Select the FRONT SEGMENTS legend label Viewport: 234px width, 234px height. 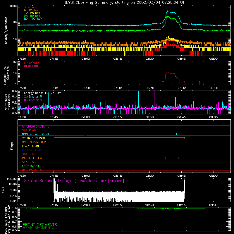[40, 225]
